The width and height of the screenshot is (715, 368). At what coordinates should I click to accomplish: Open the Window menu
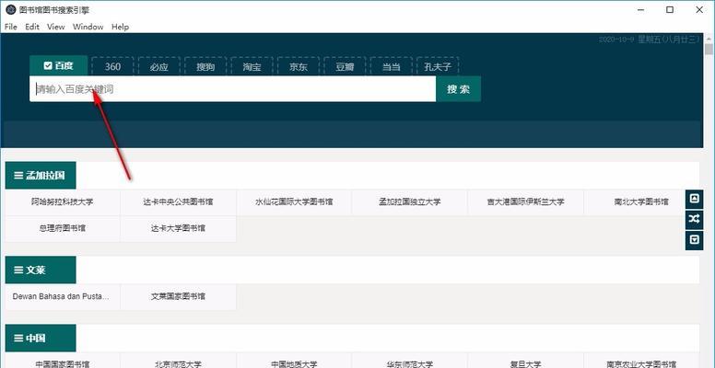point(88,27)
